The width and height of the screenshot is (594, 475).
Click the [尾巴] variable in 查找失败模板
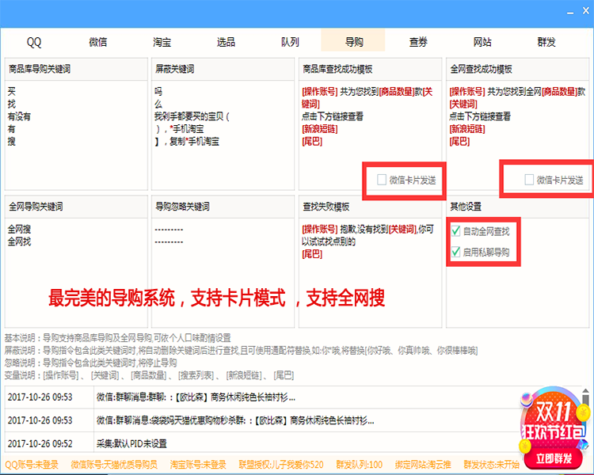click(x=312, y=254)
